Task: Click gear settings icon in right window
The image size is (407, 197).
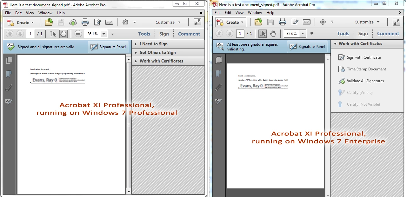Action: [x=323, y=22]
